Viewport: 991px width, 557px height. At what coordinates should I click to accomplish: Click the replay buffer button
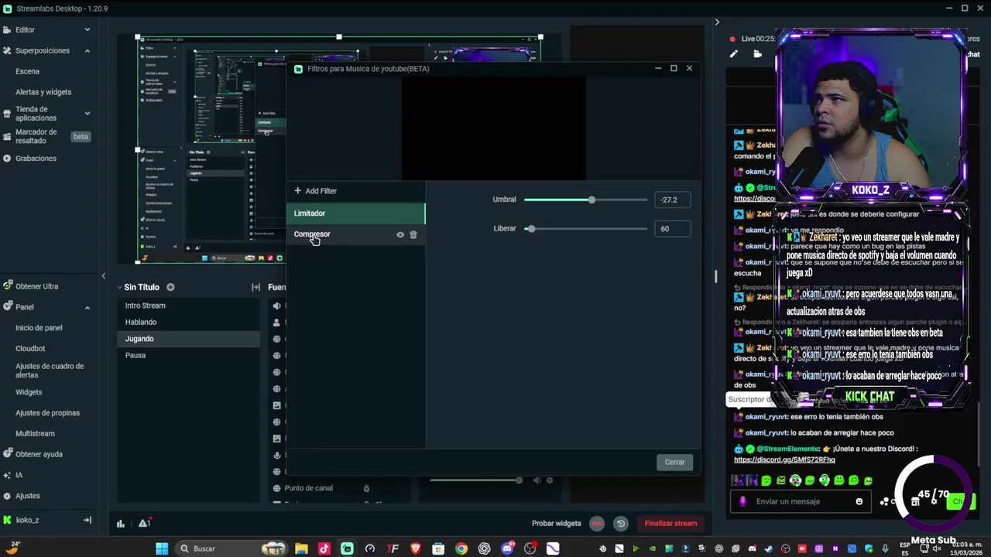[x=620, y=524]
